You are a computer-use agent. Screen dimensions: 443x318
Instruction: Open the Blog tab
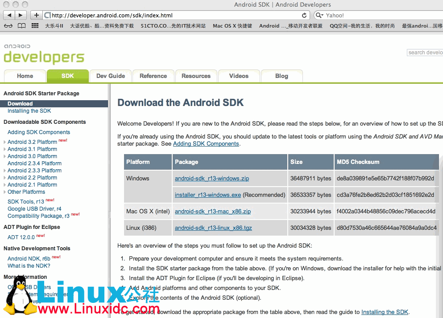[x=282, y=76]
